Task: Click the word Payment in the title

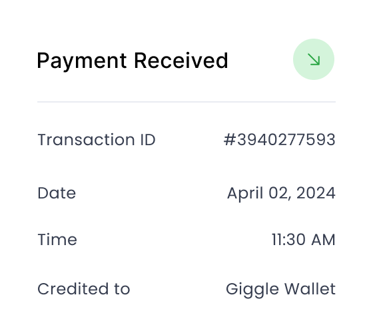Action: click(81, 61)
